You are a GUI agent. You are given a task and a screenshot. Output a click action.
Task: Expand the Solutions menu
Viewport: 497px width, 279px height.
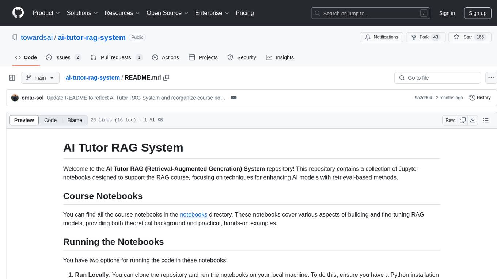pyautogui.click(x=82, y=13)
